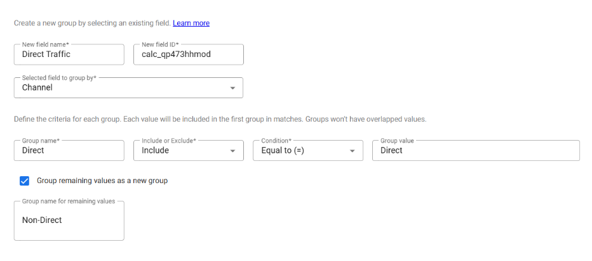
Task: Click the 'Non-Direct' text
Action: (42, 220)
